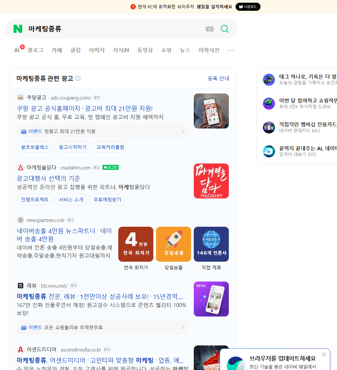Click the biz.revu.net/ URL text
The height and width of the screenshot is (370, 337).
click(54, 286)
